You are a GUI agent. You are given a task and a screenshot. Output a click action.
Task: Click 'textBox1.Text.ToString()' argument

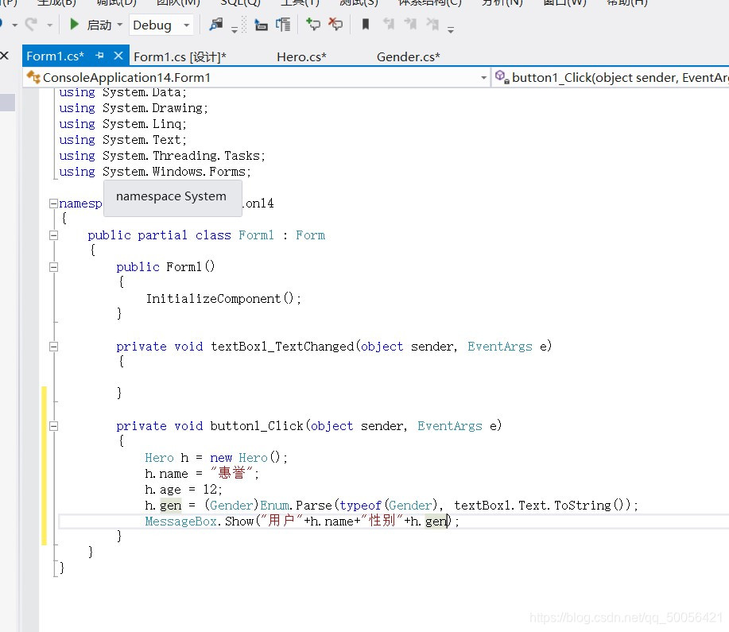tap(541, 506)
